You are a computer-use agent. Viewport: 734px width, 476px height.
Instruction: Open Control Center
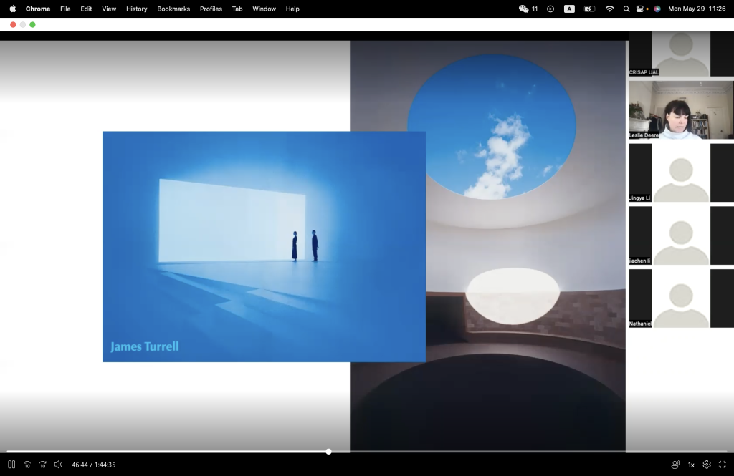click(x=640, y=9)
